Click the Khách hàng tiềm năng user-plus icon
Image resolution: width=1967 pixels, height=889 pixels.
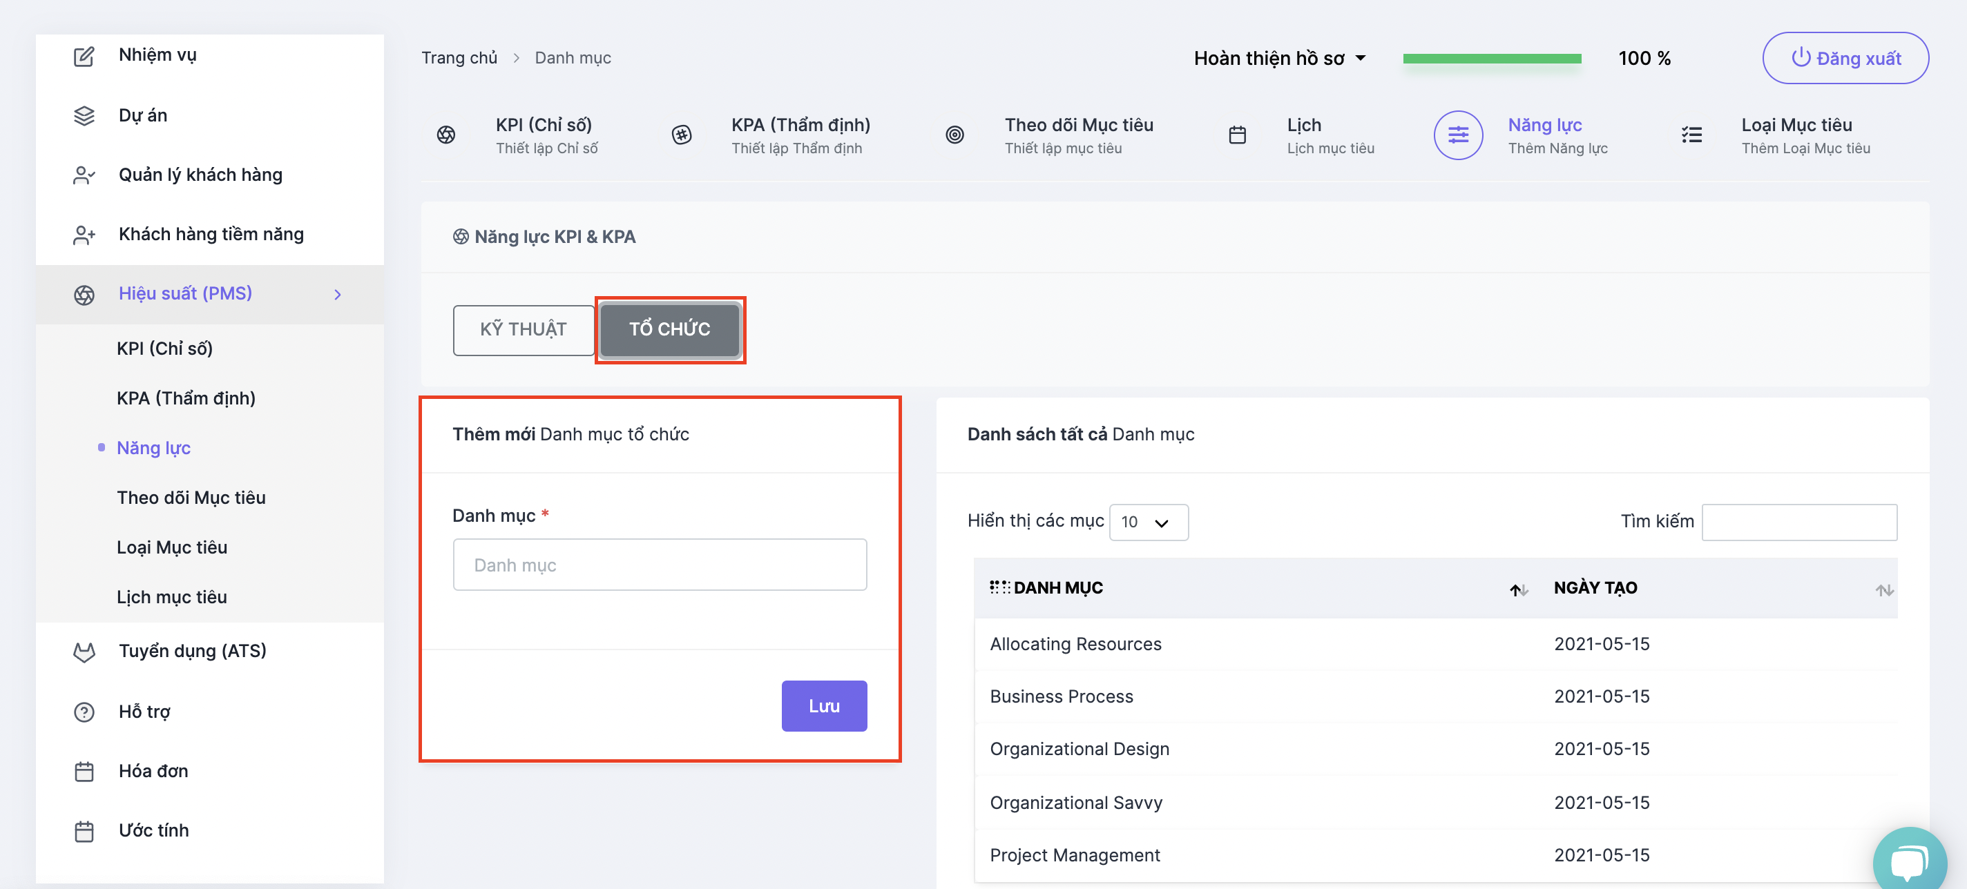(84, 235)
